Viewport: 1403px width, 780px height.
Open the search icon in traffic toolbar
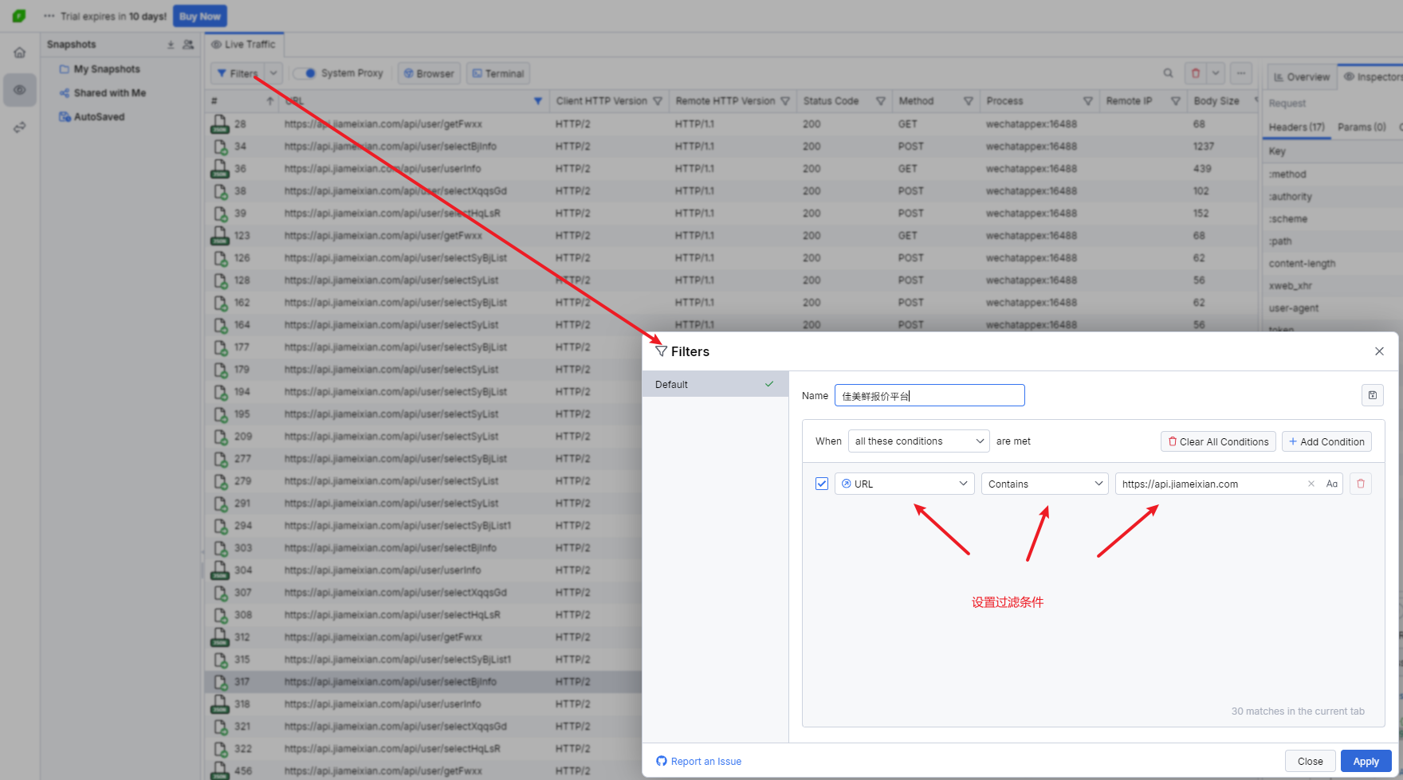point(1168,73)
